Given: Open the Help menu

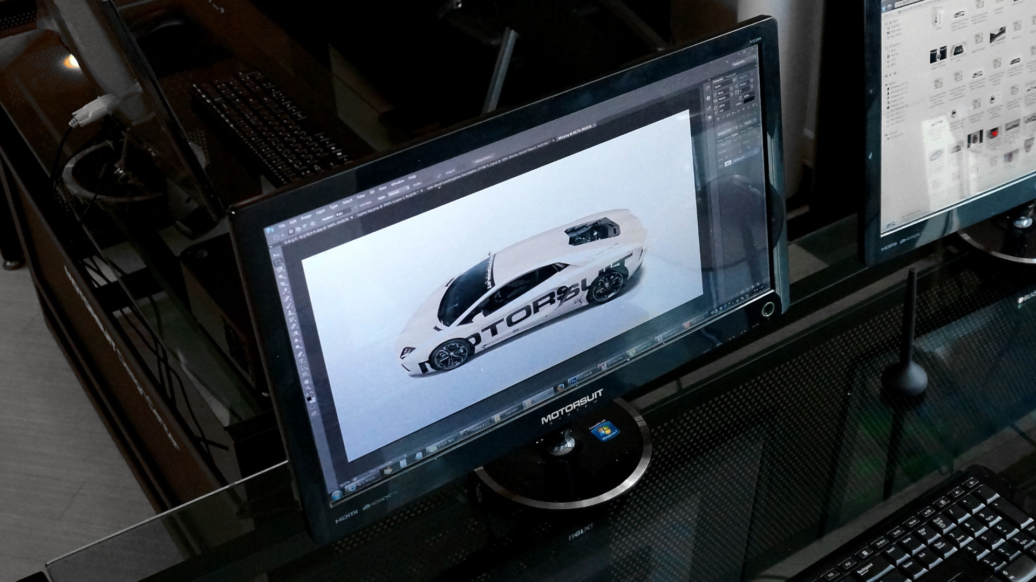Looking at the screenshot, I should (412, 177).
